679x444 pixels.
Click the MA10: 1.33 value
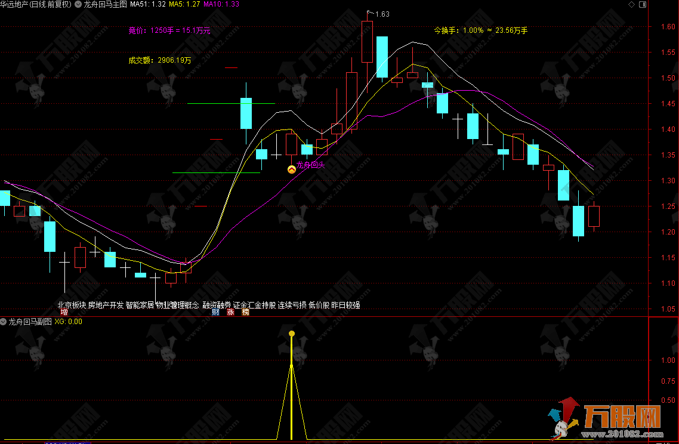(221, 4)
